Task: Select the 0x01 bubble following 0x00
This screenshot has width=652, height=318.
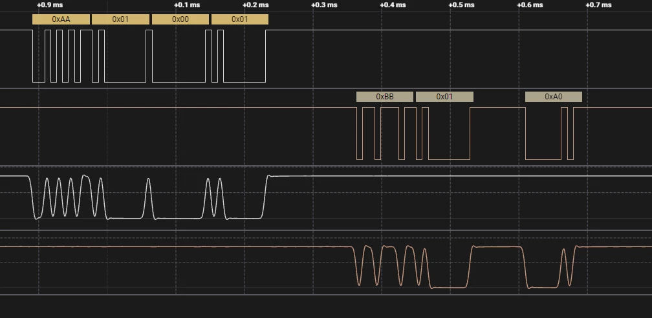Action: tap(240, 19)
